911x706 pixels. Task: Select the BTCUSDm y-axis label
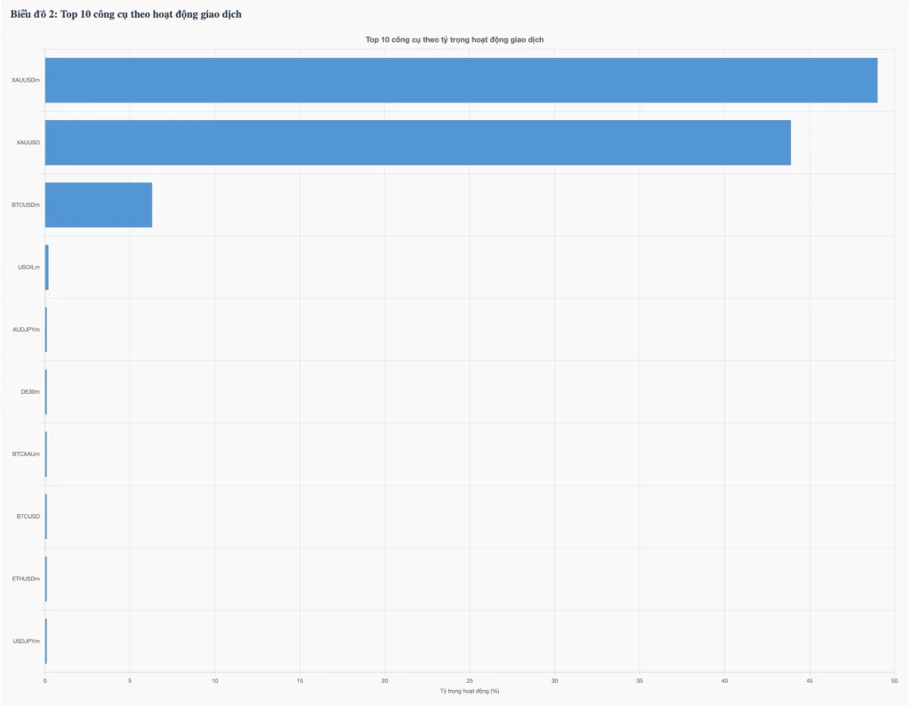(25, 205)
